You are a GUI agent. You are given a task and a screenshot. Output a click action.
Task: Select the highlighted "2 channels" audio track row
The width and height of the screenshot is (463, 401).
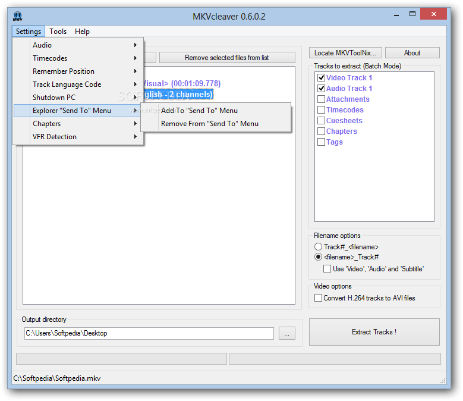pyautogui.click(x=178, y=94)
